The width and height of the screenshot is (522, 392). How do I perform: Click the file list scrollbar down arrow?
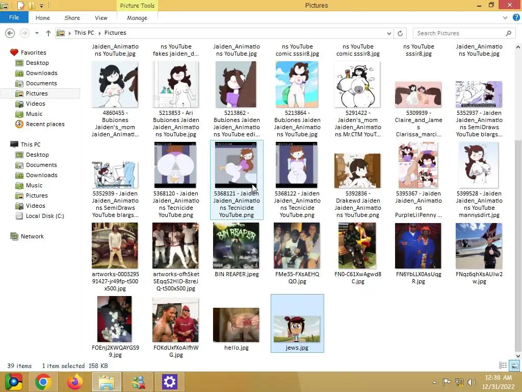[518, 356]
